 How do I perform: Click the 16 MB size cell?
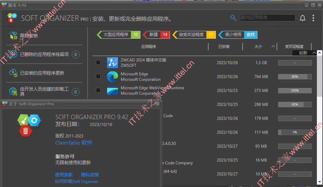[x=261, y=160]
